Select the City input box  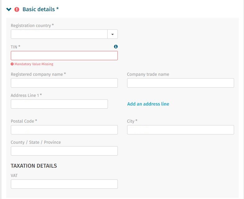180,130
